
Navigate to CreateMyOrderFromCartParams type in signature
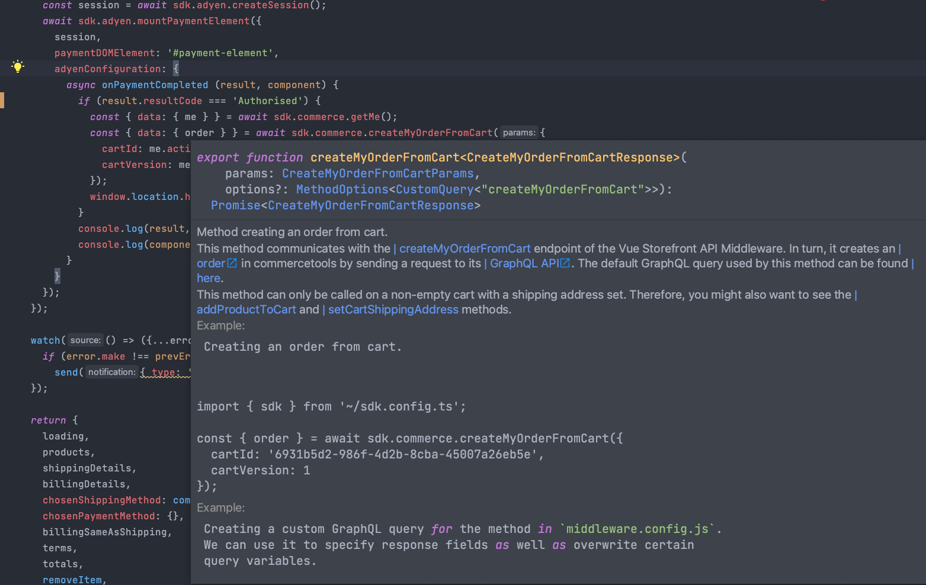[x=377, y=174]
